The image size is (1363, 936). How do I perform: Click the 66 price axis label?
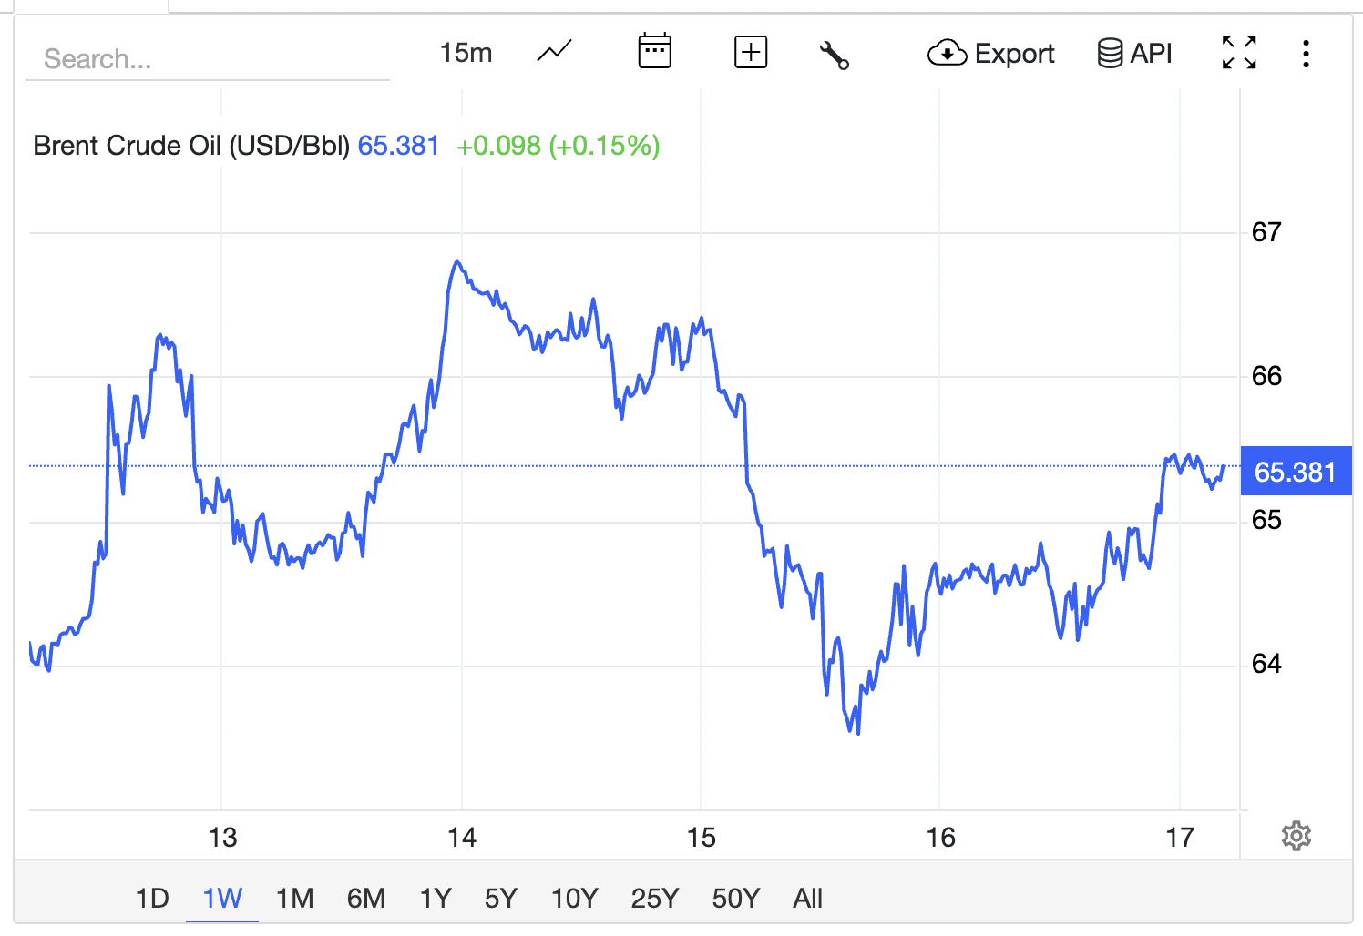[1266, 376]
